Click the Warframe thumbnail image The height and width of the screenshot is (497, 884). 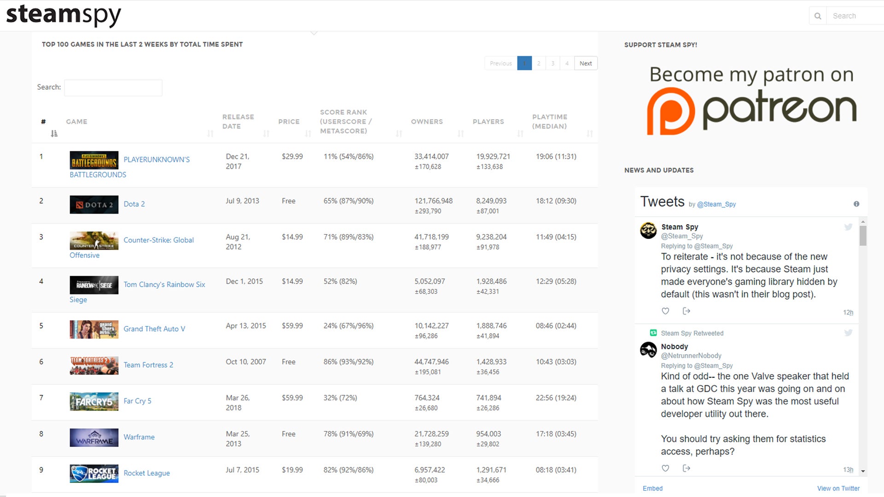point(94,438)
